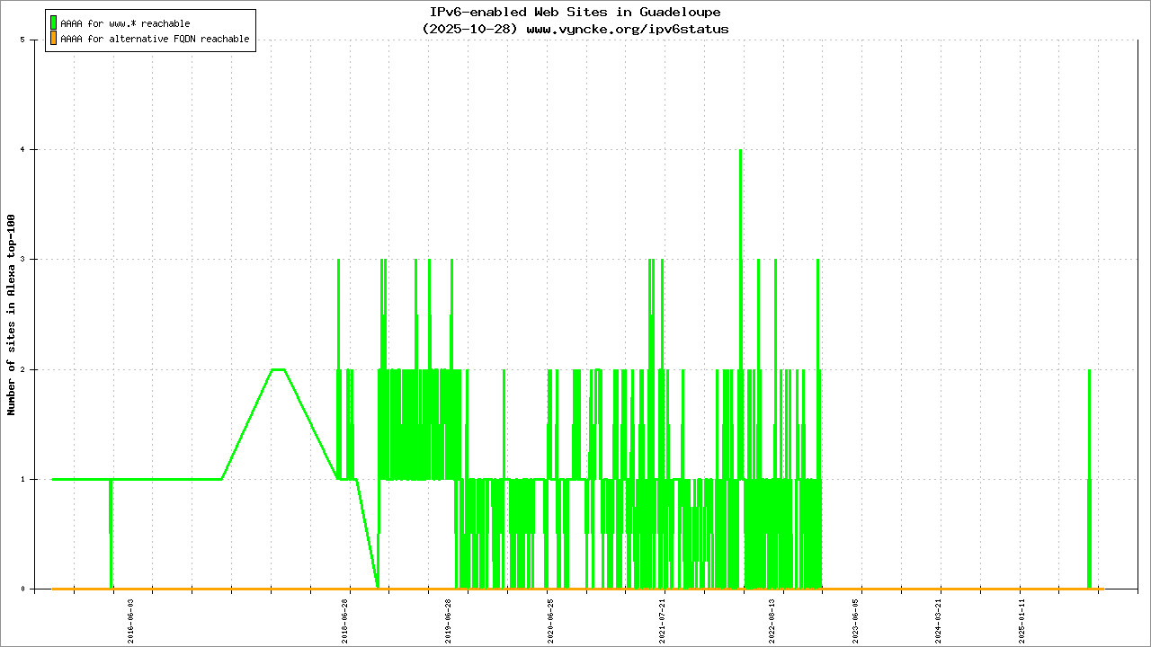Click the 2024-03-21 date label

click(x=939, y=620)
